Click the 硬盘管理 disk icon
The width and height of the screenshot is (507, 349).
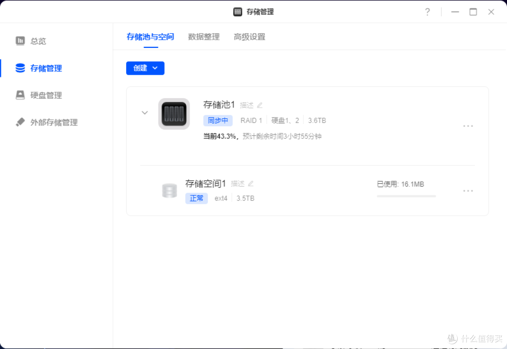(20, 95)
